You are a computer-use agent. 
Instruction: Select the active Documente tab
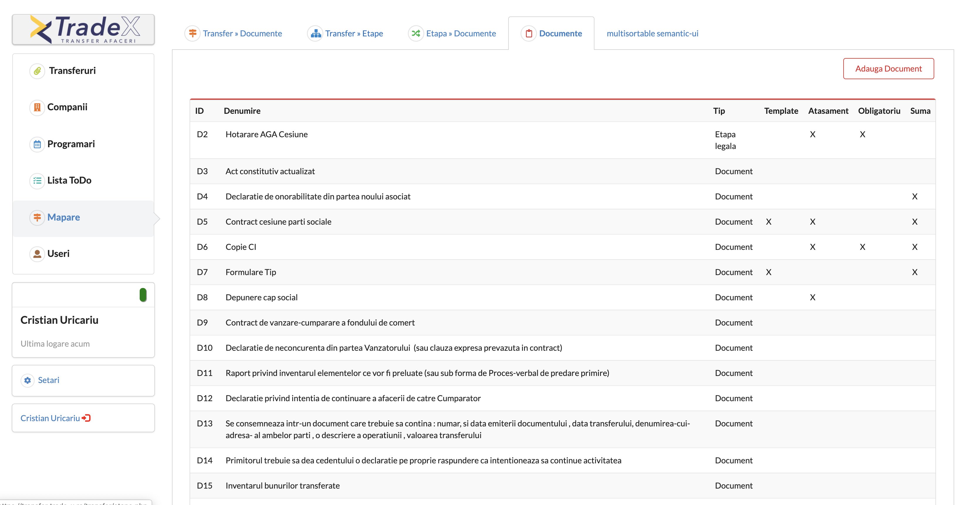pyautogui.click(x=551, y=34)
